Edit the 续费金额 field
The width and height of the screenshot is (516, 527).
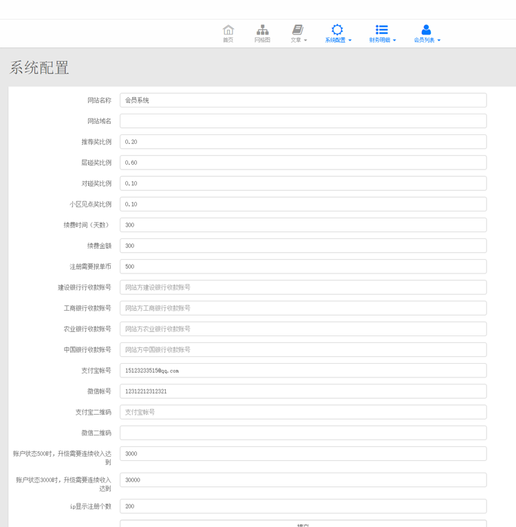click(x=303, y=246)
